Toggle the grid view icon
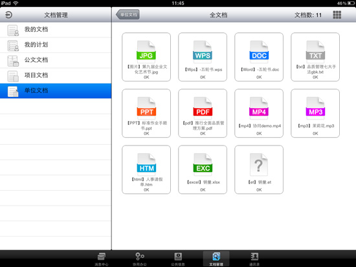This screenshot has height=267, width=356. [337, 15]
